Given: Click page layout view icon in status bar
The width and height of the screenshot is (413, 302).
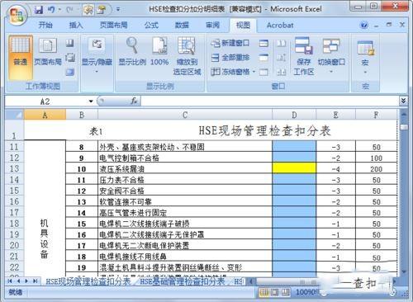Looking at the screenshot, I should pyautogui.click(x=274, y=292).
